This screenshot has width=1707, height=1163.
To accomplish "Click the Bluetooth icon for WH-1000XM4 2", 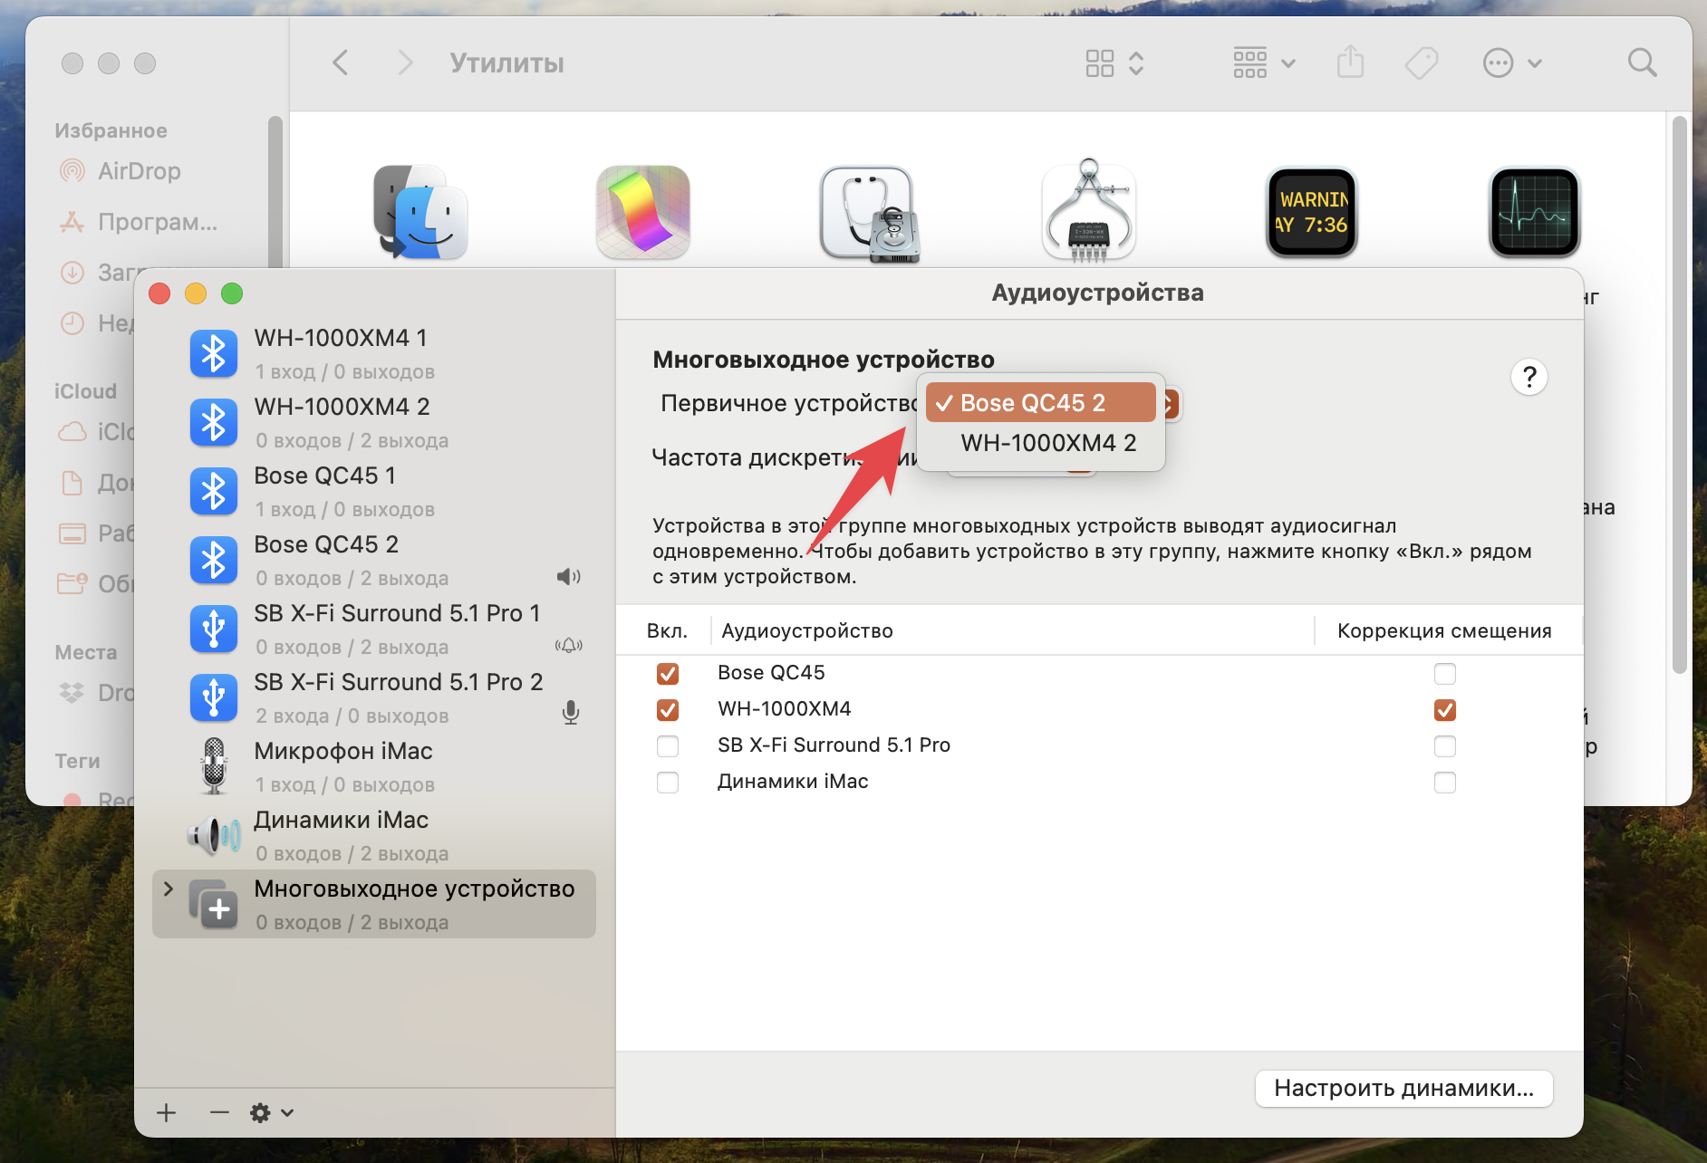I will (213, 422).
